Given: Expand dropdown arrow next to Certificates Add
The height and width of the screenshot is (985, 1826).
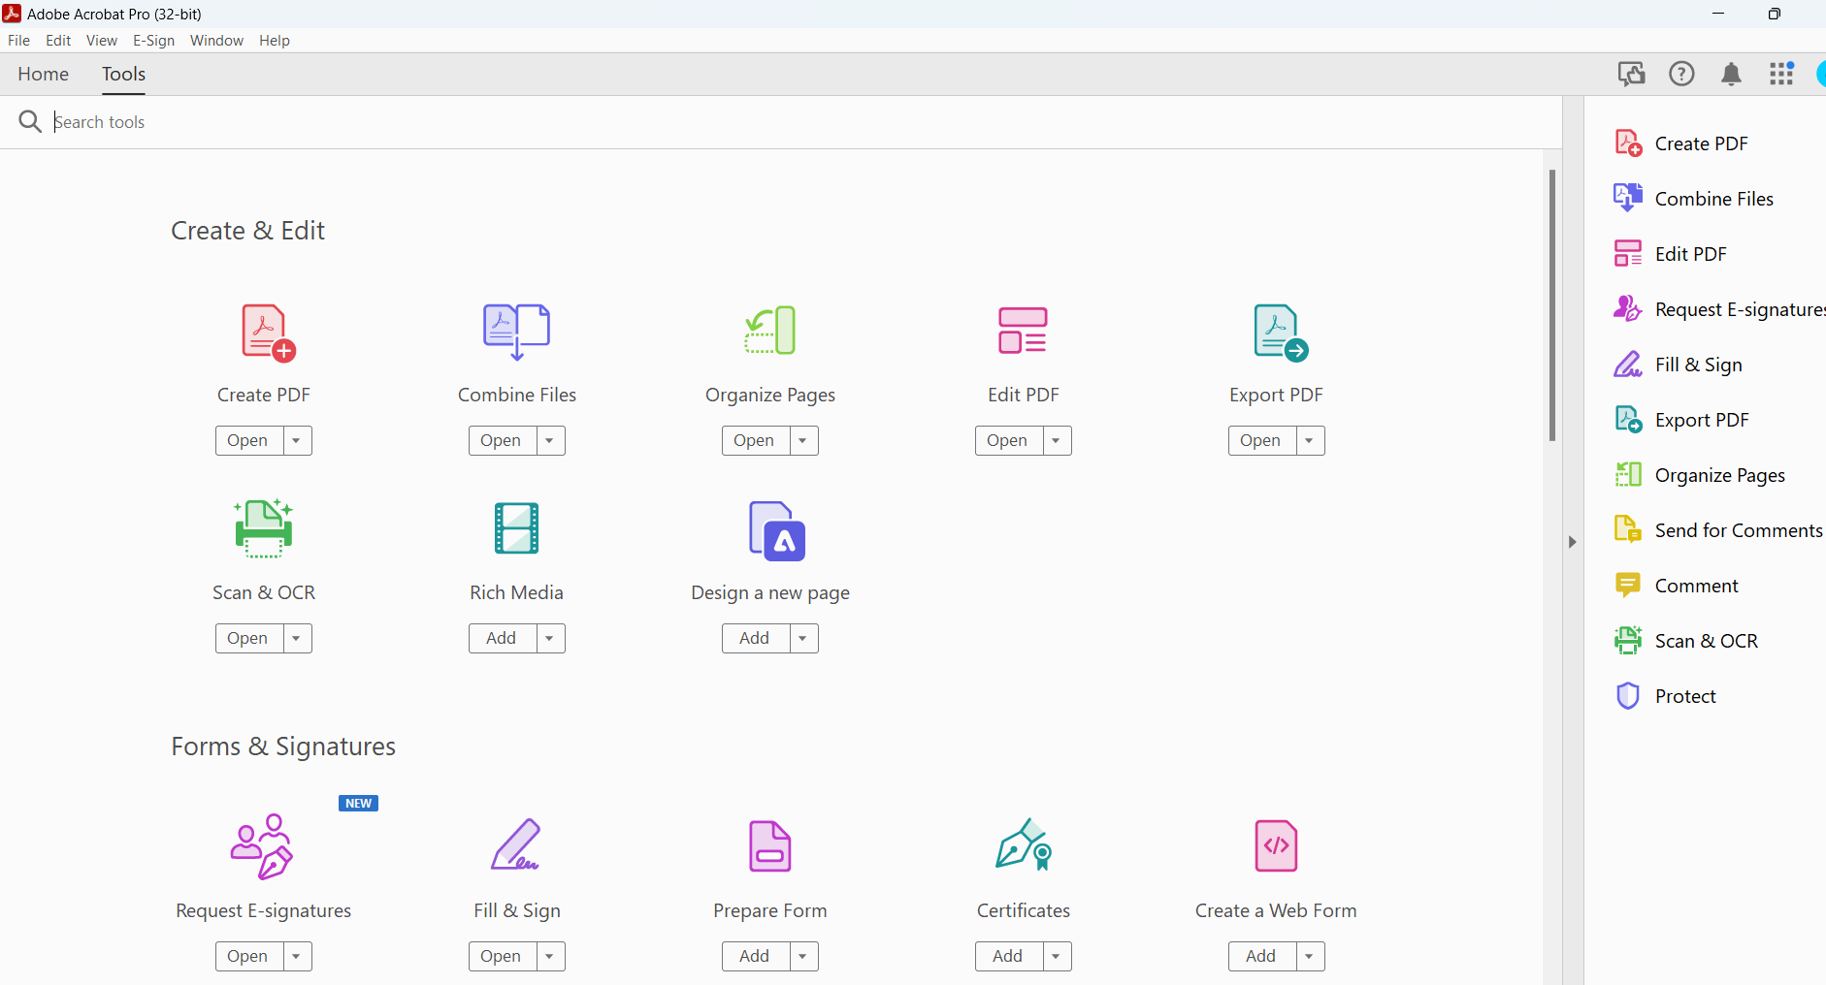Looking at the screenshot, I should tap(1057, 956).
